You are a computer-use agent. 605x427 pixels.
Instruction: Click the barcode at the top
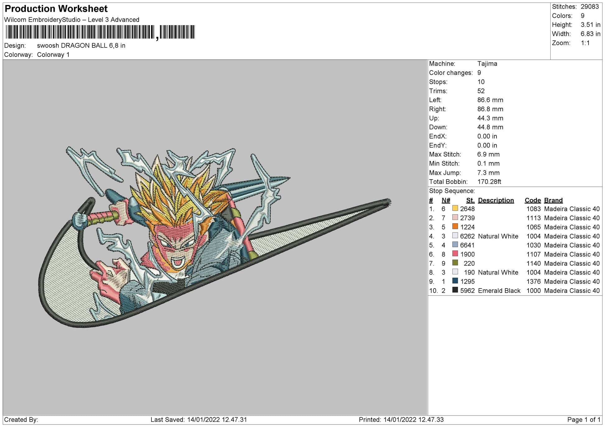click(100, 32)
